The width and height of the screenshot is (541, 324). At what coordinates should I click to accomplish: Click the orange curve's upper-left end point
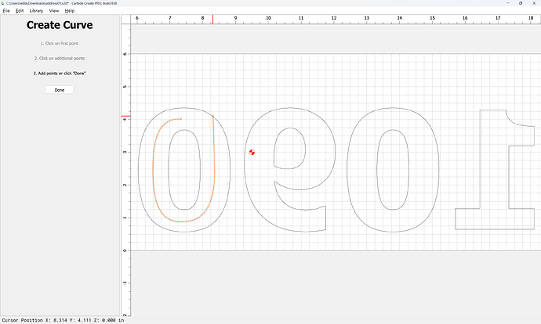pyautogui.click(x=182, y=119)
